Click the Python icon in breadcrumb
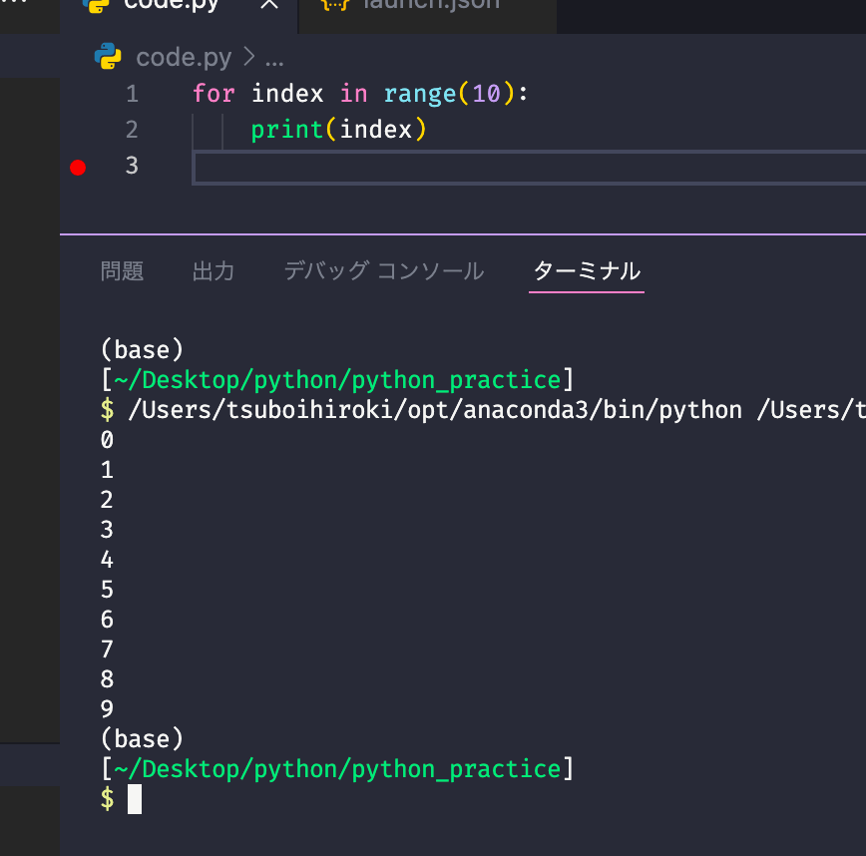This screenshot has width=866, height=856. pos(108,56)
